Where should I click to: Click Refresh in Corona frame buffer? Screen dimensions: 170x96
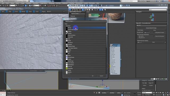pyautogui.click(x=22, y=11)
